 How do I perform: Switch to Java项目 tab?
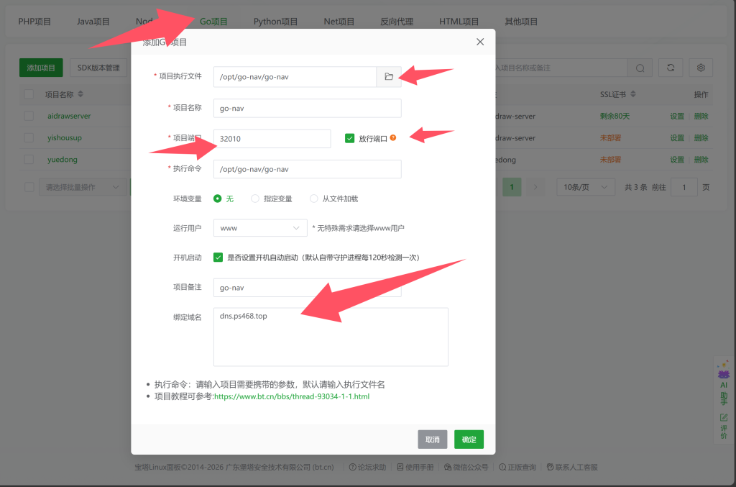click(93, 22)
